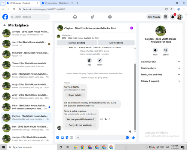The image size is (187, 150).
Task: Open Dan conversation in list
Action: [26, 128]
